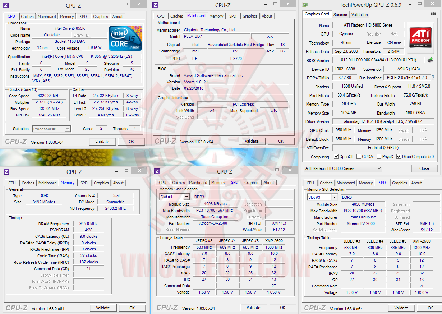Open the SPD tab in the Memory CPU-Z window
Screen dimensions: 442x314
coord(84,183)
